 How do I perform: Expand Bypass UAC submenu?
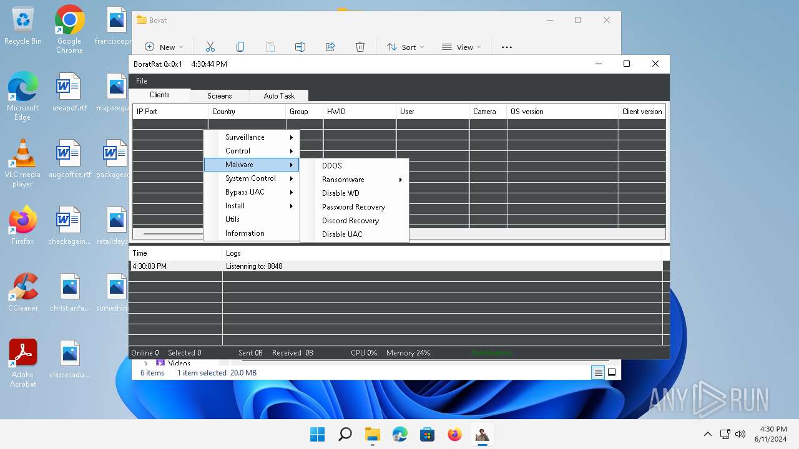(x=252, y=192)
